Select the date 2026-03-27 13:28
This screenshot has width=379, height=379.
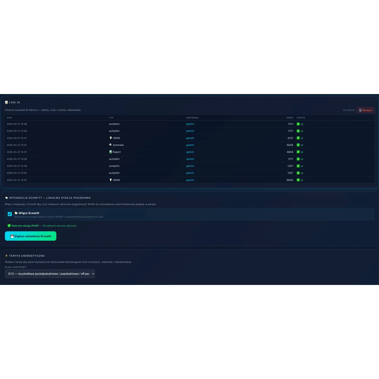(17, 166)
